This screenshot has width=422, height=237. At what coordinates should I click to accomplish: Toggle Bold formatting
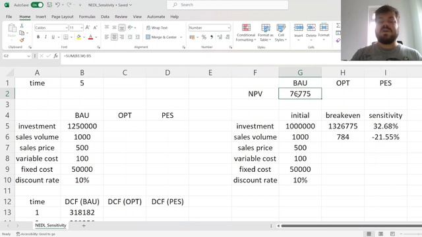(x=38, y=37)
